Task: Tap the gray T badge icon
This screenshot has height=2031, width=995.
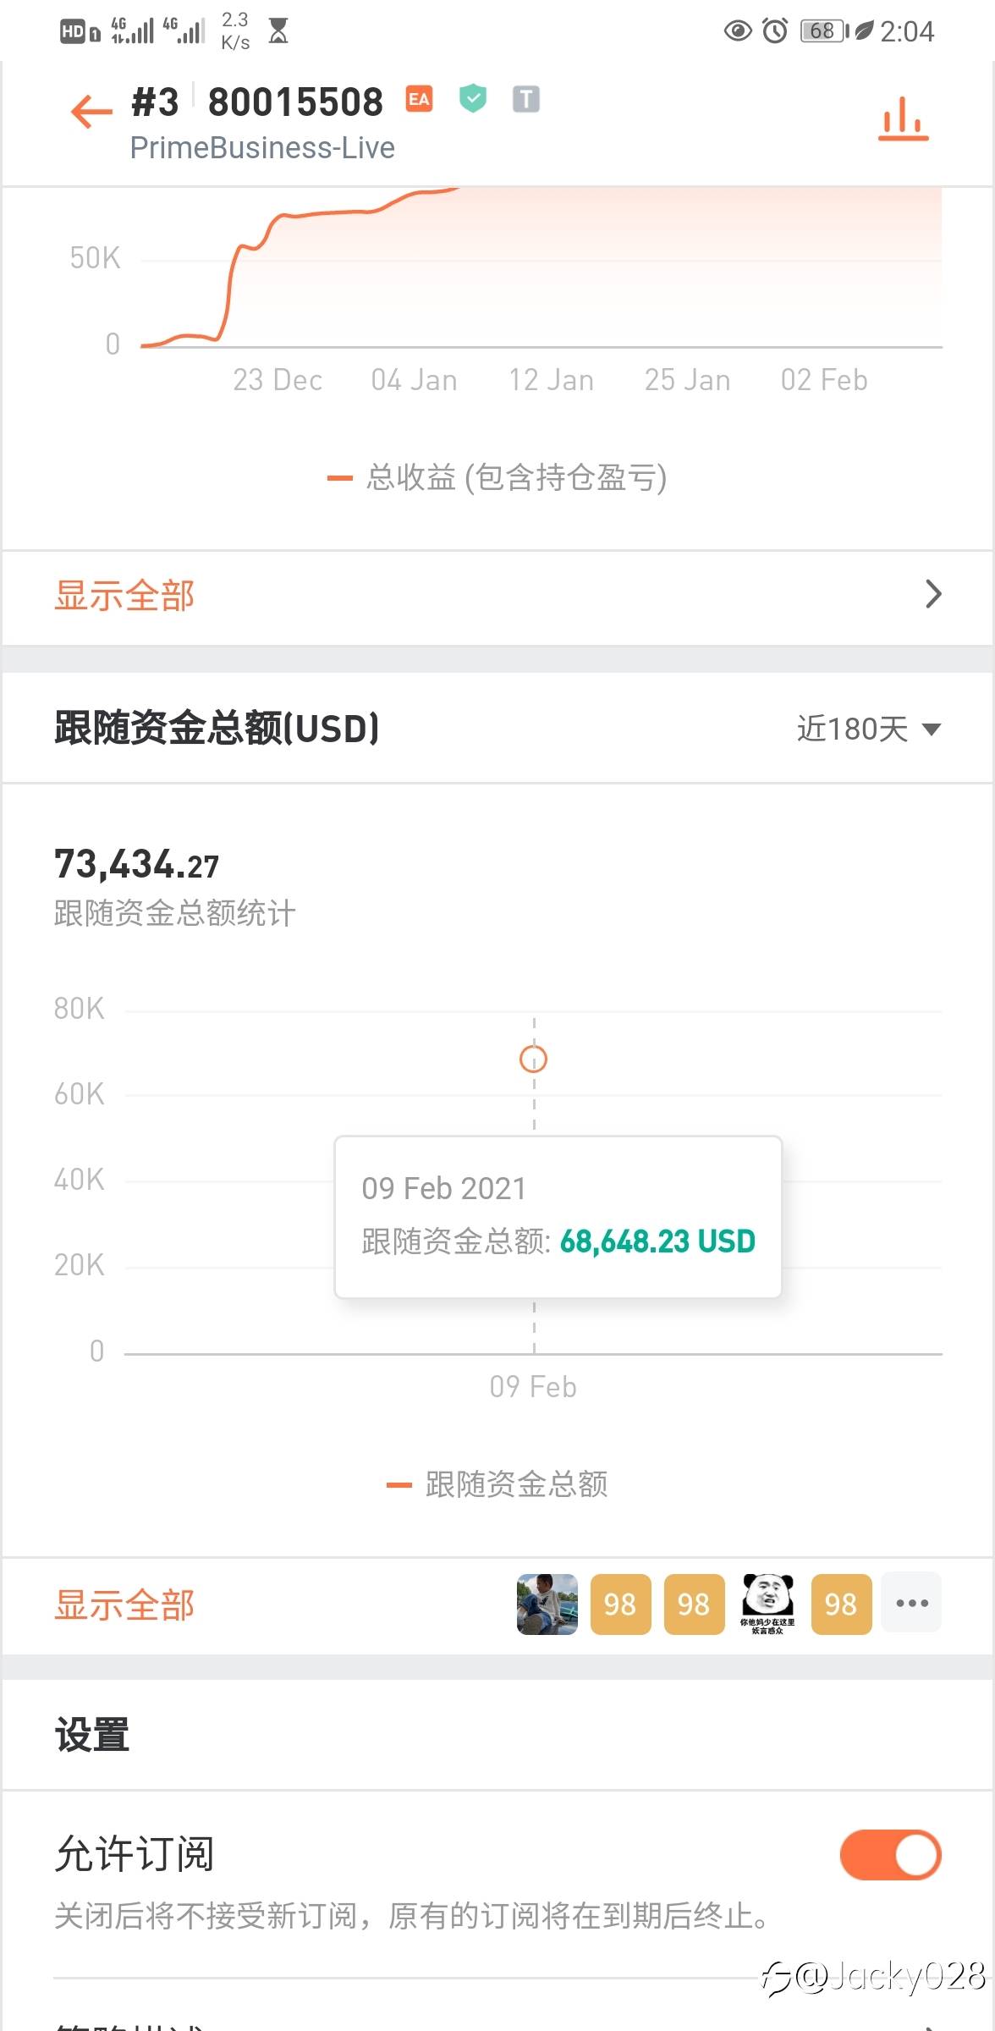Action: click(525, 100)
